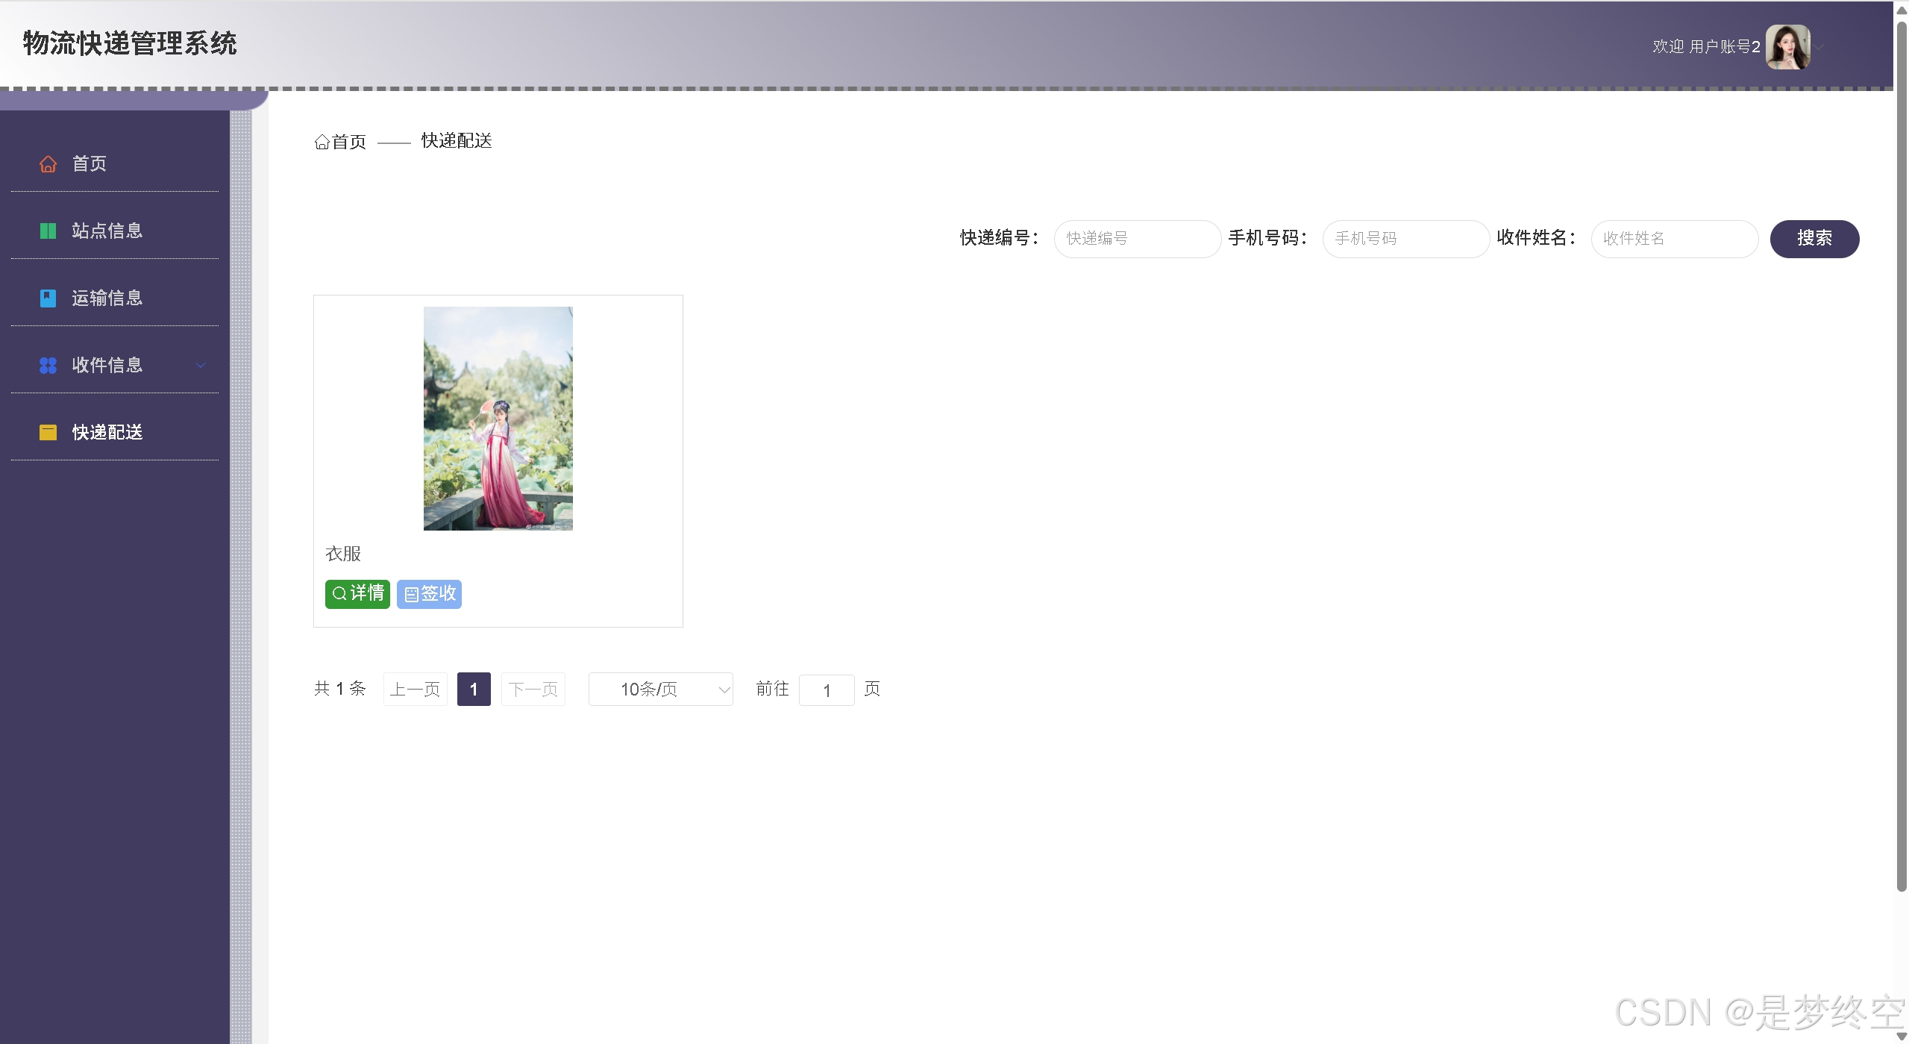The height and width of the screenshot is (1044, 1909).
Task: Click the 签收 sign-off button
Action: click(x=428, y=594)
